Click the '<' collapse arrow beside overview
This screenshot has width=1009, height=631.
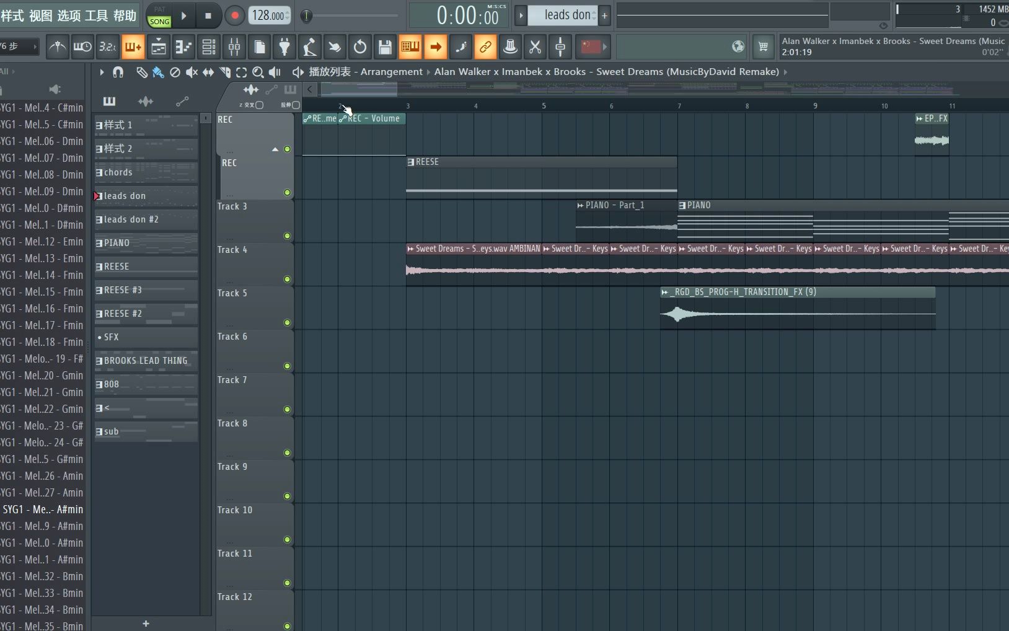coord(310,89)
